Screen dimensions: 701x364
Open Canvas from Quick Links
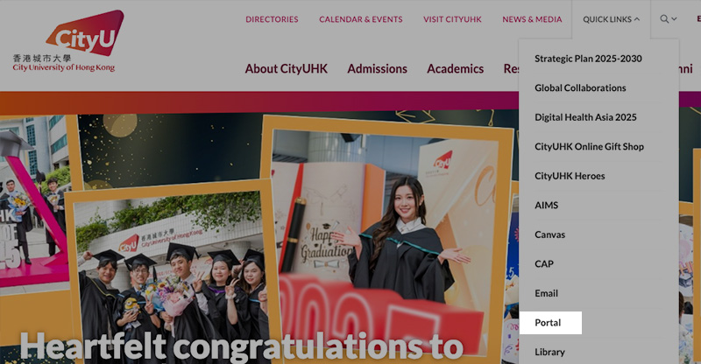click(x=550, y=234)
